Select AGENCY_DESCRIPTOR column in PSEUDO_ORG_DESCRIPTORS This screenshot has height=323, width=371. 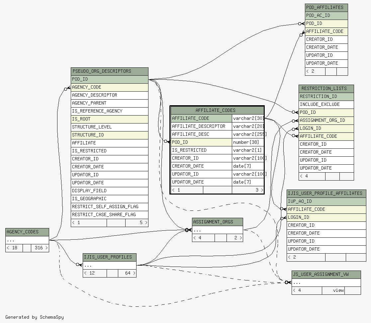pyautogui.click(x=110, y=95)
